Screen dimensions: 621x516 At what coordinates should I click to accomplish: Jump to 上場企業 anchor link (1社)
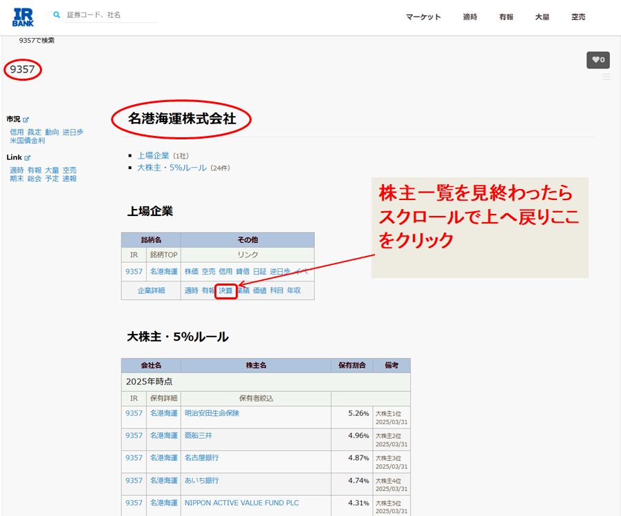tap(153, 156)
